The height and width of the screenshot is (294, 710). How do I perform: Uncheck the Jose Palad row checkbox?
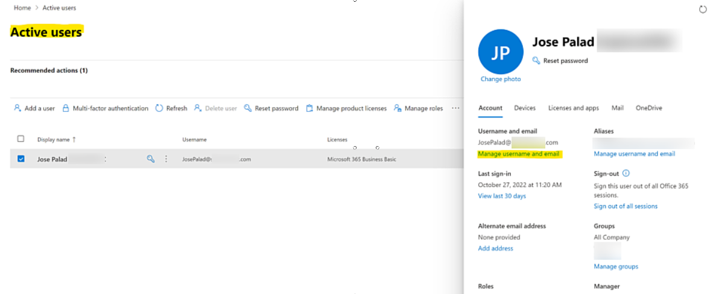(21, 159)
